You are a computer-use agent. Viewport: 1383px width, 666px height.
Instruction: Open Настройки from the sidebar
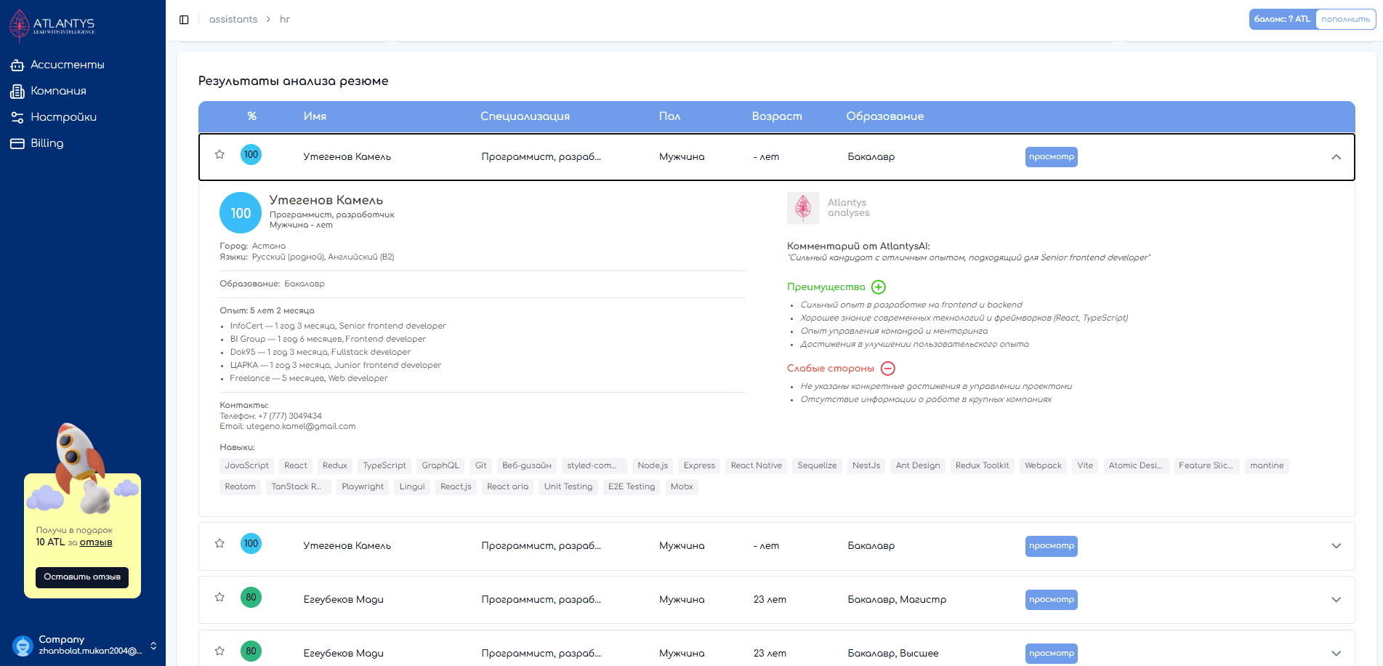[63, 117]
